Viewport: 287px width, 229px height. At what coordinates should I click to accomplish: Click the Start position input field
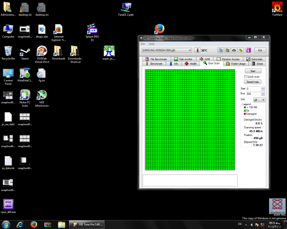[x=253, y=89]
